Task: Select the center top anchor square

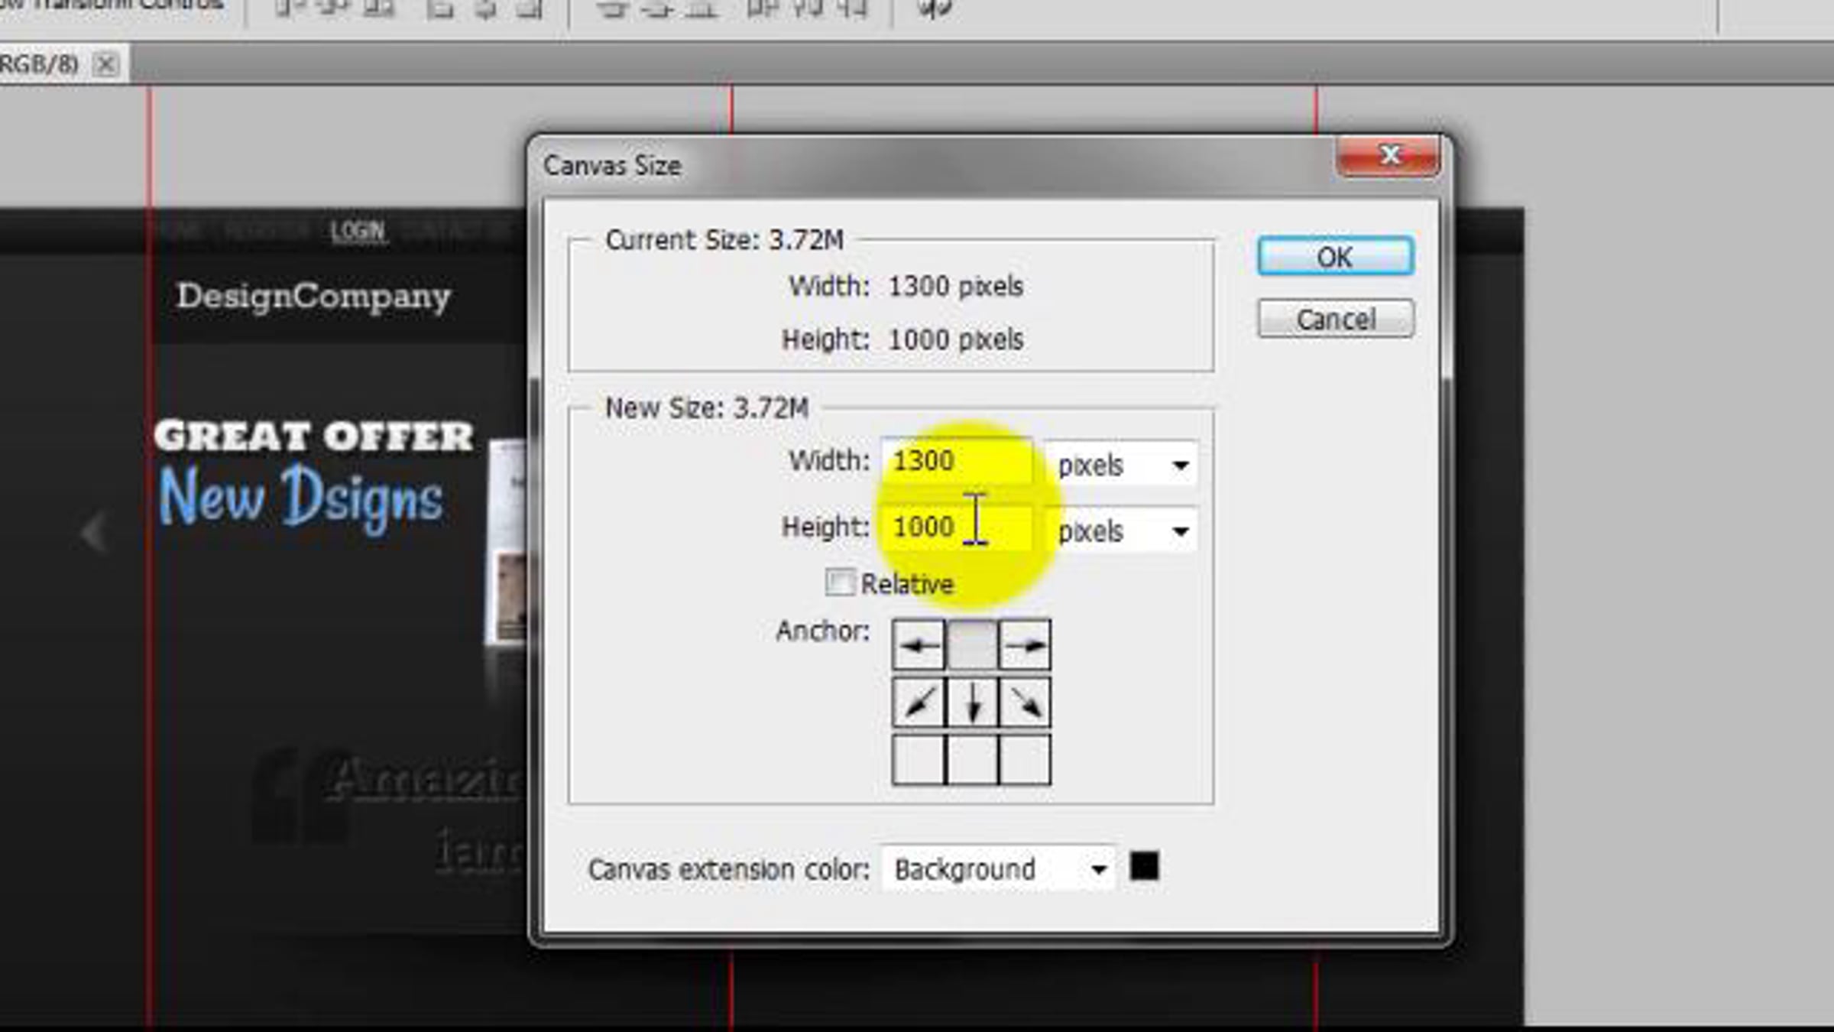Action: 971,646
